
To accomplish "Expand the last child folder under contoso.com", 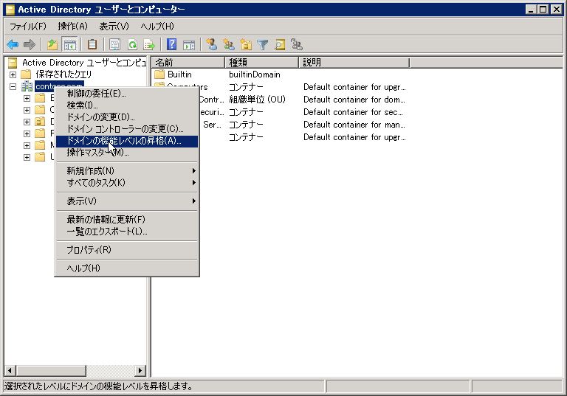I will [27, 158].
